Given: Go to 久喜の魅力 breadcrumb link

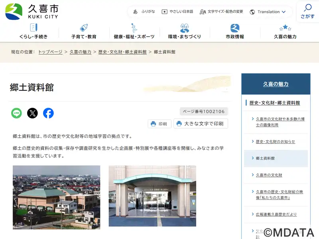Looking at the screenshot, I should tap(81, 52).
